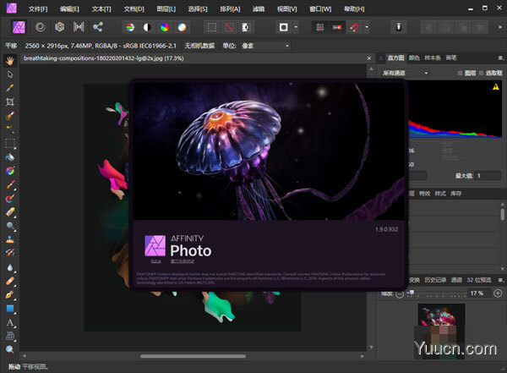
Task: Open the 所有通道 channel dropdown
Action: click(405, 74)
